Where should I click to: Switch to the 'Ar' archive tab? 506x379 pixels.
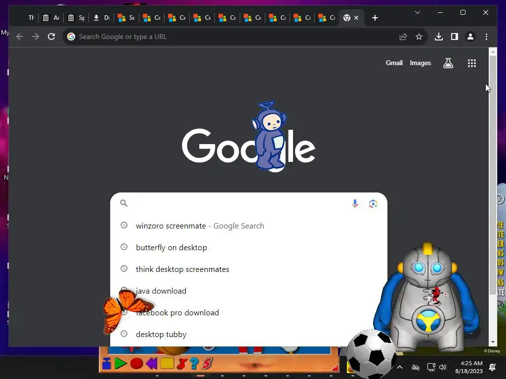[51, 18]
